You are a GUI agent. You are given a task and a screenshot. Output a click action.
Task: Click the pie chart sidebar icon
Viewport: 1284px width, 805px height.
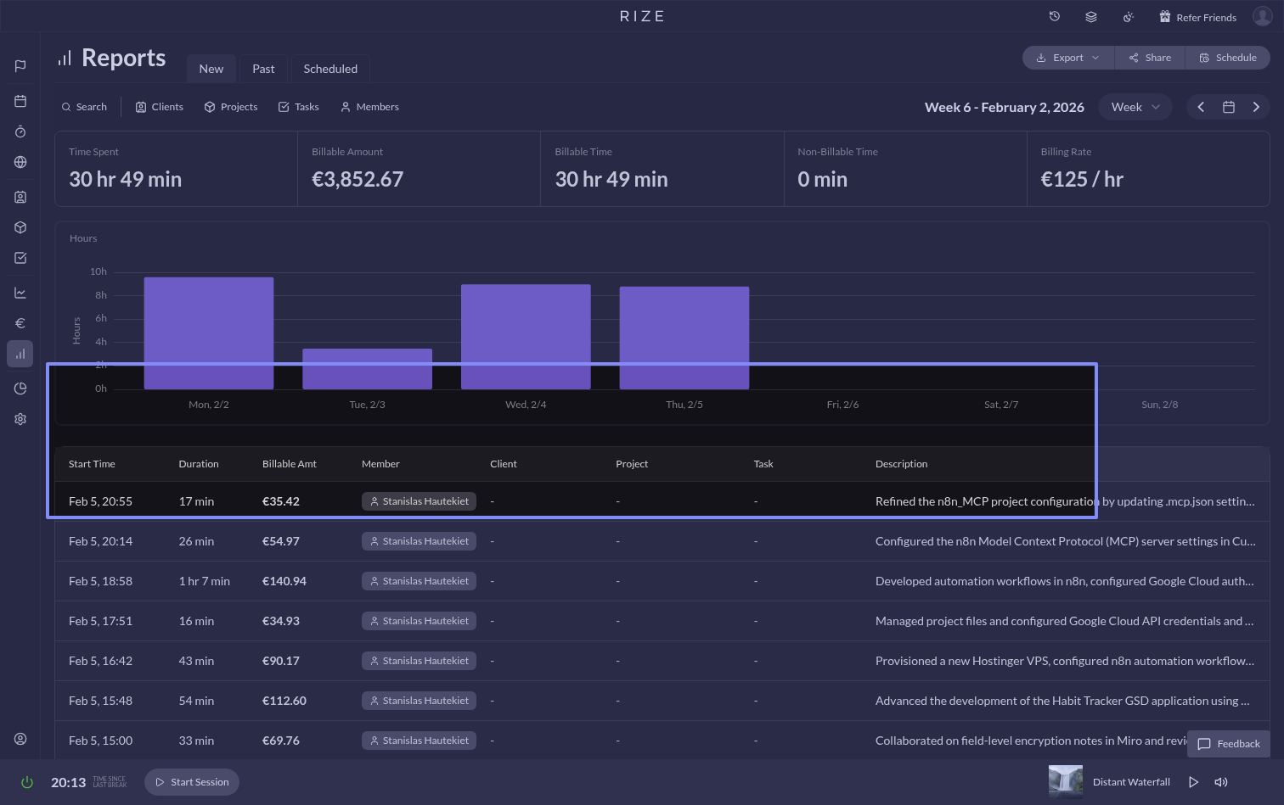(20, 389)
